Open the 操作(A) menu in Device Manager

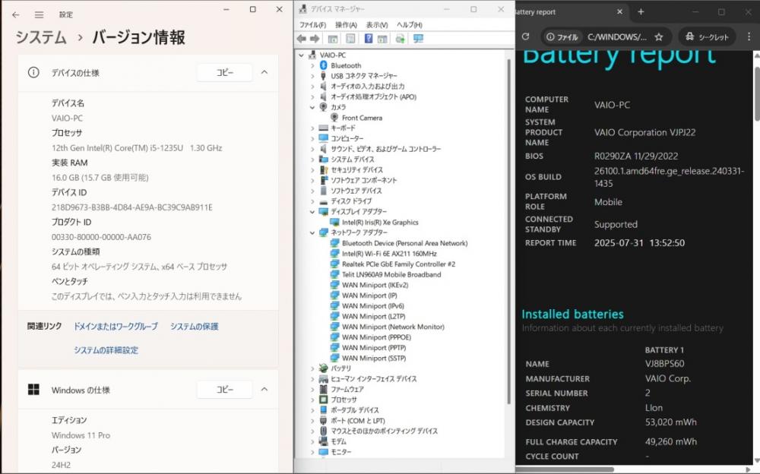[x=346, y=25]
